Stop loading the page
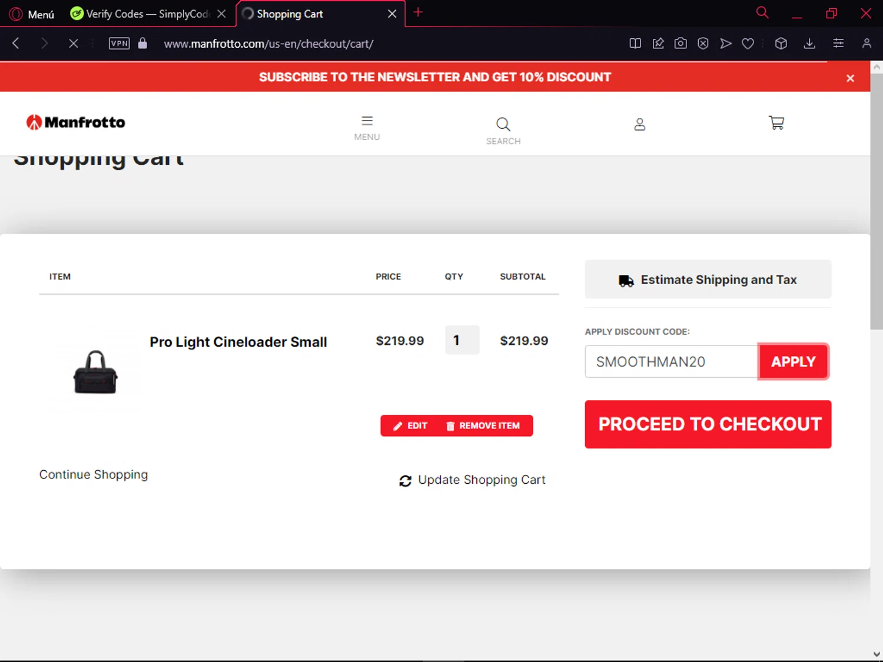Image resolution: width=883 pixels, height=662 pixels. 73,43
